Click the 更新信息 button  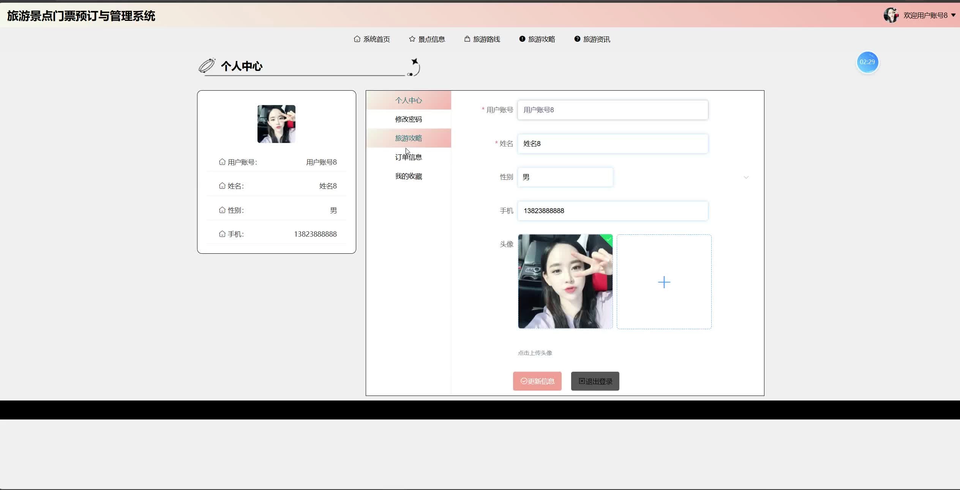537,381
